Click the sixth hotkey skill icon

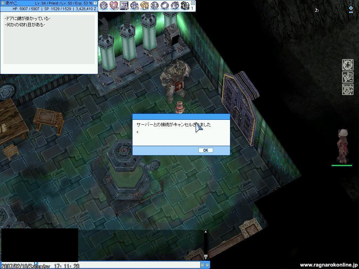click(x=154, y=6)
